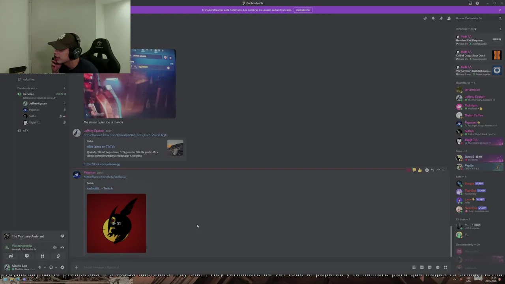Open the GIF picker
The width and height of the screenshot is (505, 284).
coord(422,267)
